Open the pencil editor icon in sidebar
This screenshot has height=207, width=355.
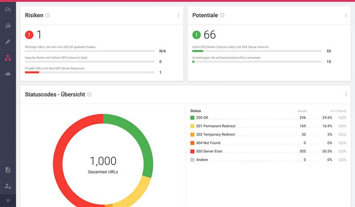(8, 42)
